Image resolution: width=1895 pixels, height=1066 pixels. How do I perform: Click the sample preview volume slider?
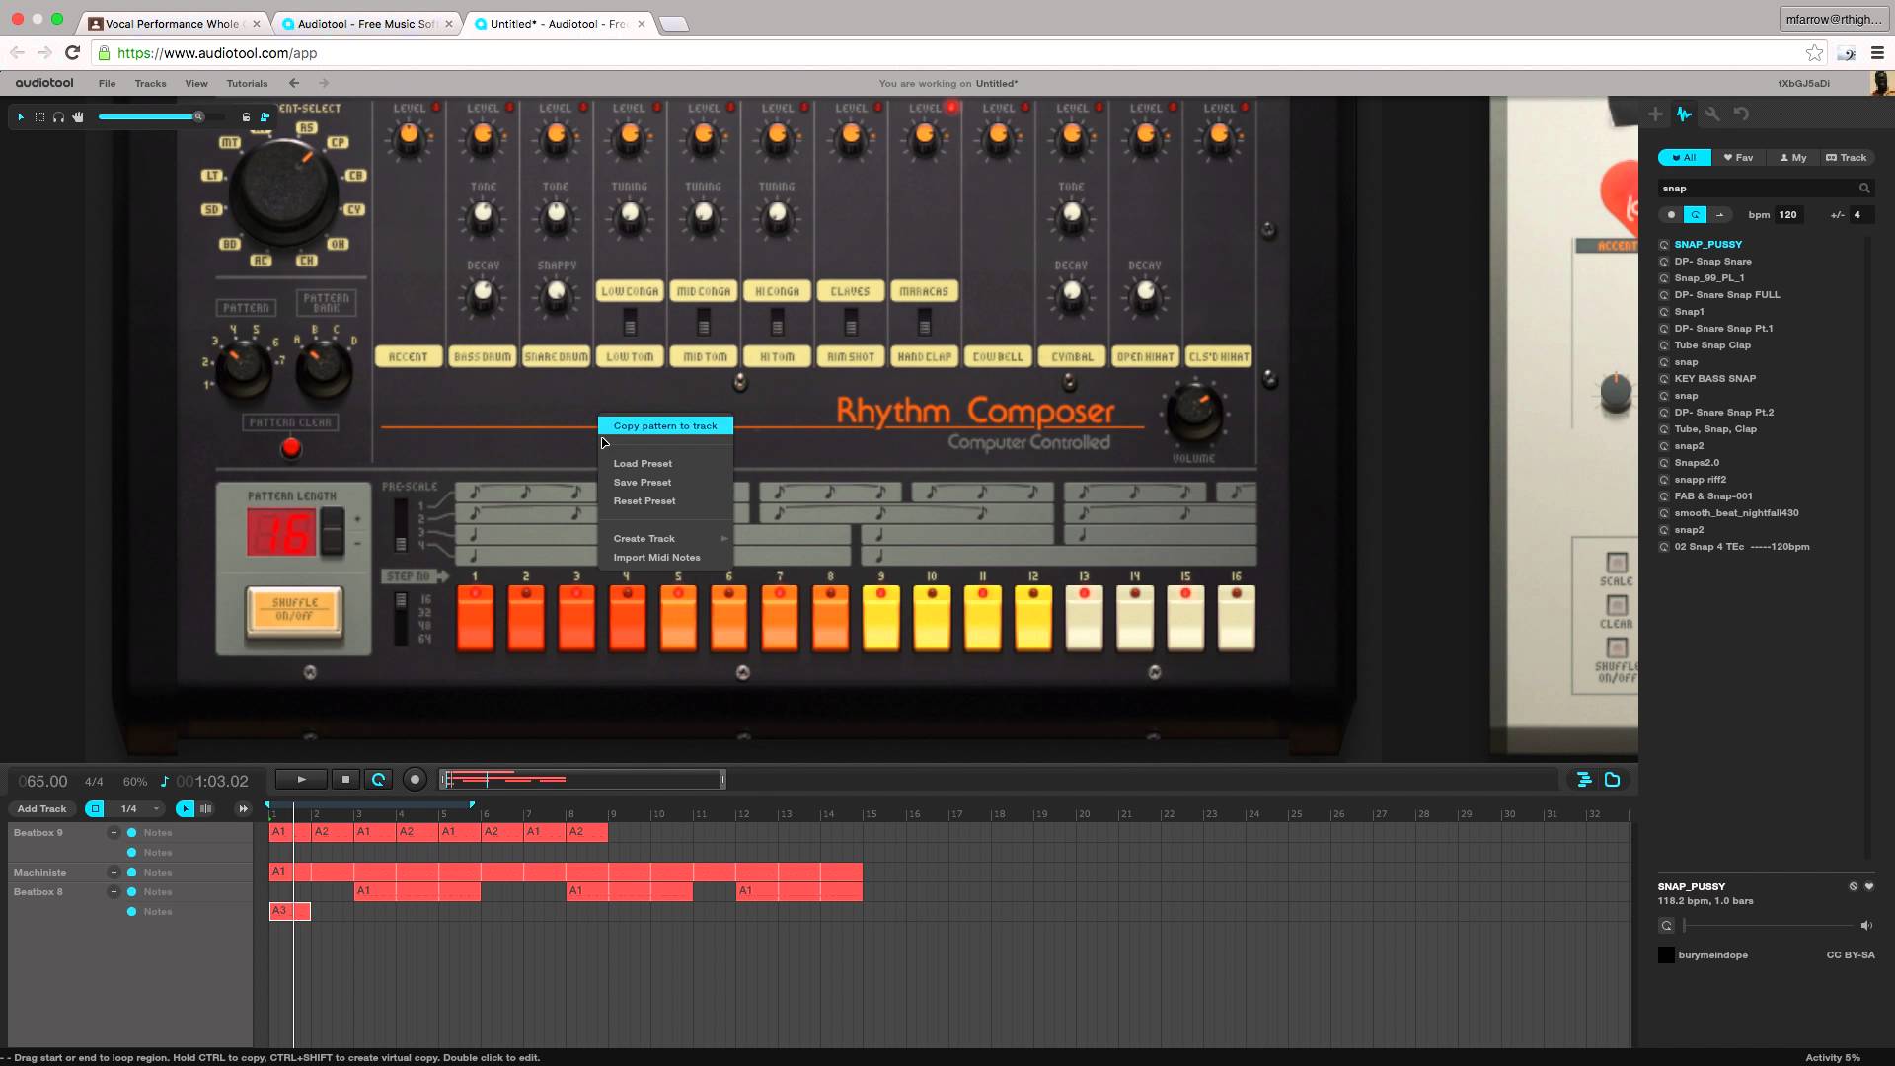coord(1769,925)
